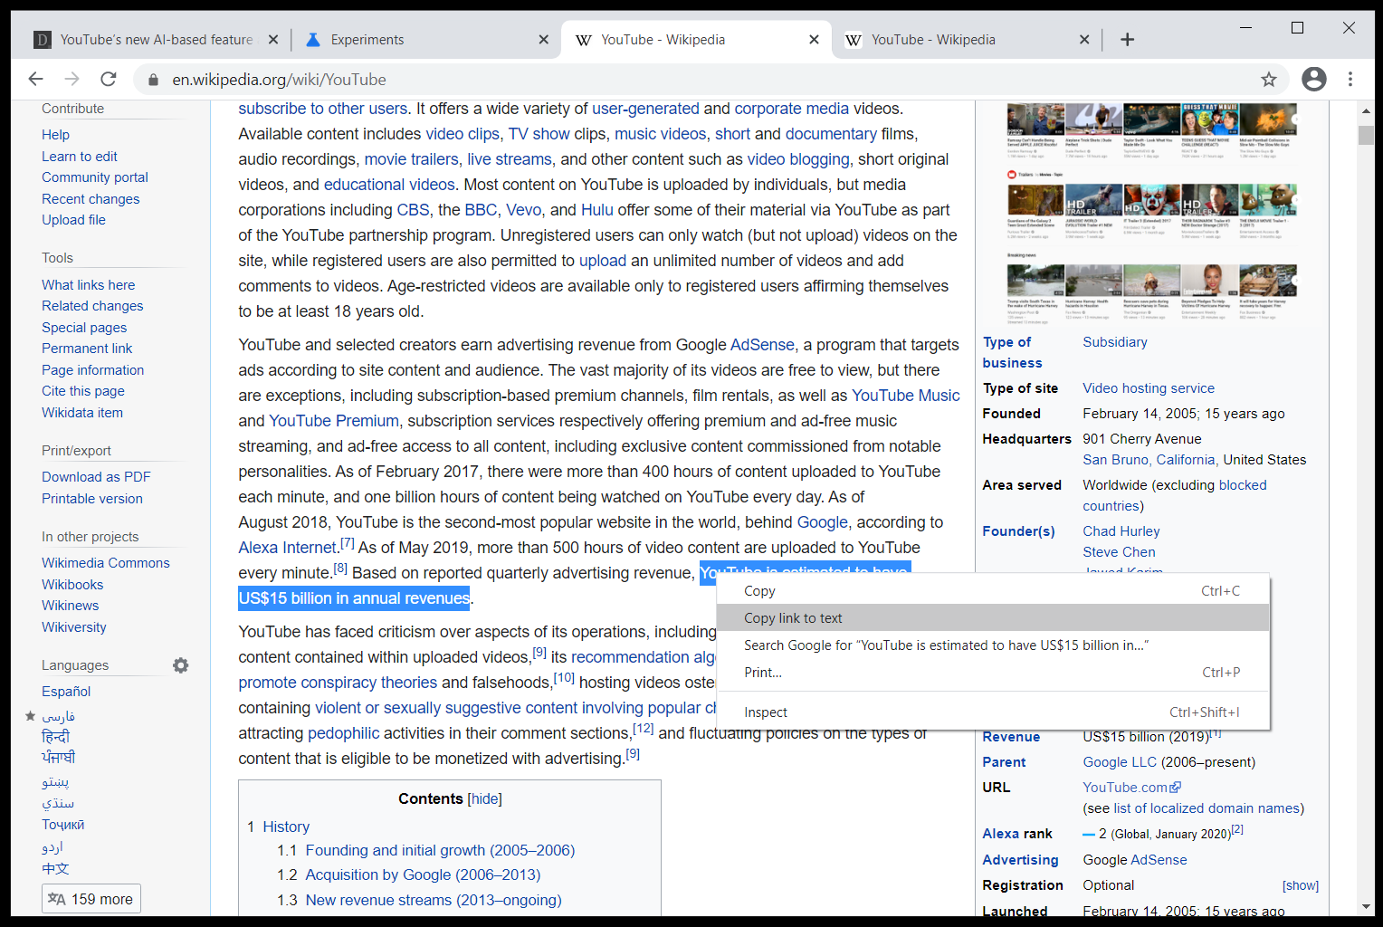Image resolution: width=1383 pixels, height=927 pixels.
Task: Show 159 more languages
Action: tap(91, 899)
